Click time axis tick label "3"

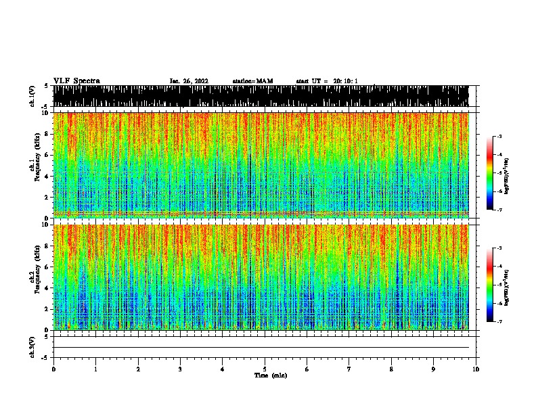coord(180,369)
